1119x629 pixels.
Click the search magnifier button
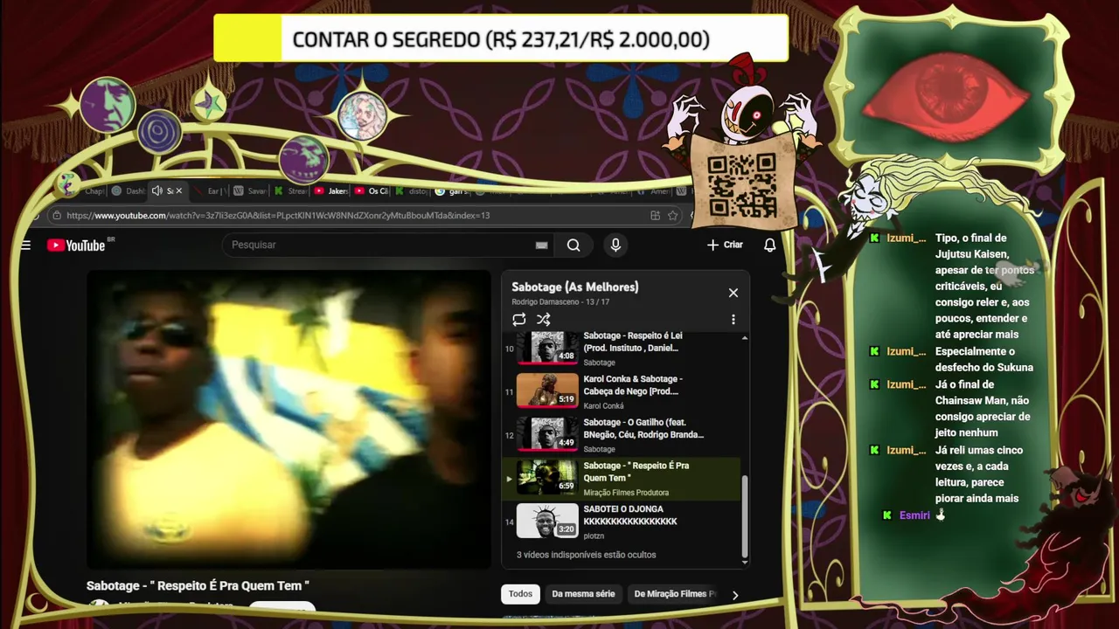coord(573,245)
